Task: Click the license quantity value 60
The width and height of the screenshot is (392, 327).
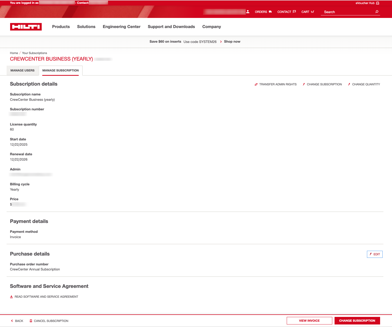Action: (x=12, y=130)
